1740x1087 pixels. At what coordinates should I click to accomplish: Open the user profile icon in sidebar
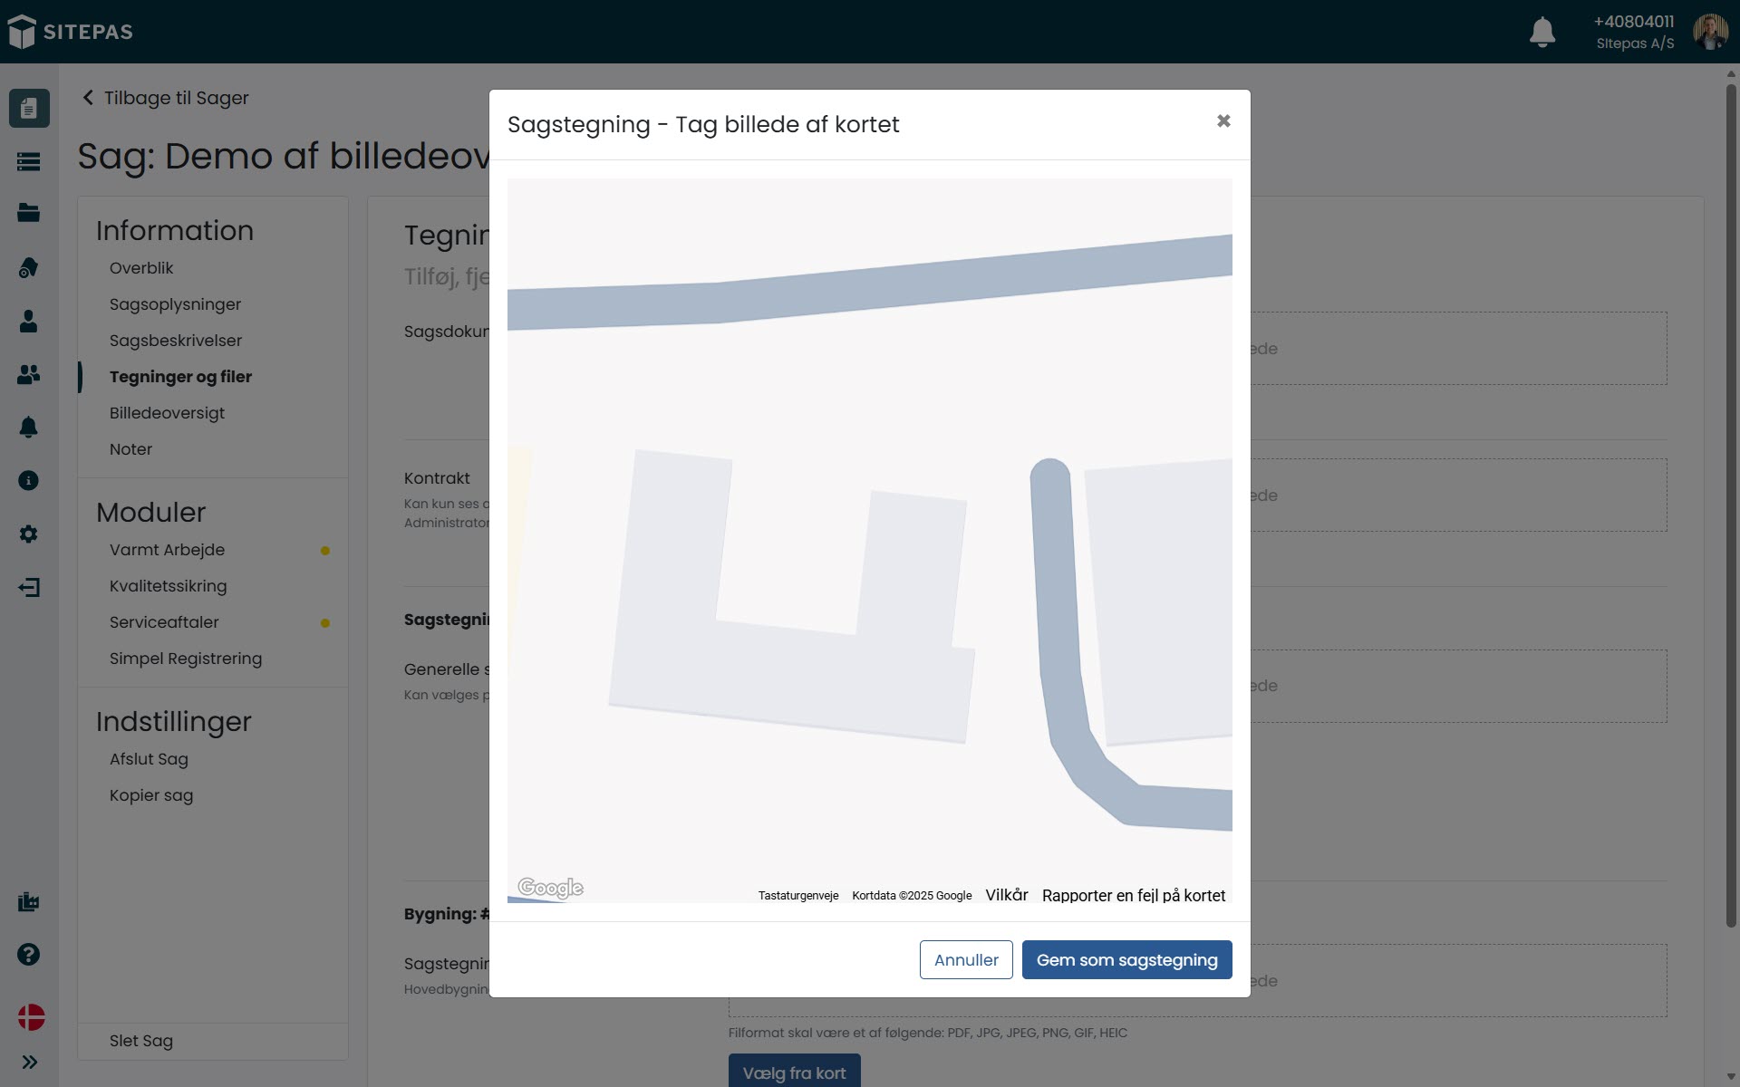(29, 322)
